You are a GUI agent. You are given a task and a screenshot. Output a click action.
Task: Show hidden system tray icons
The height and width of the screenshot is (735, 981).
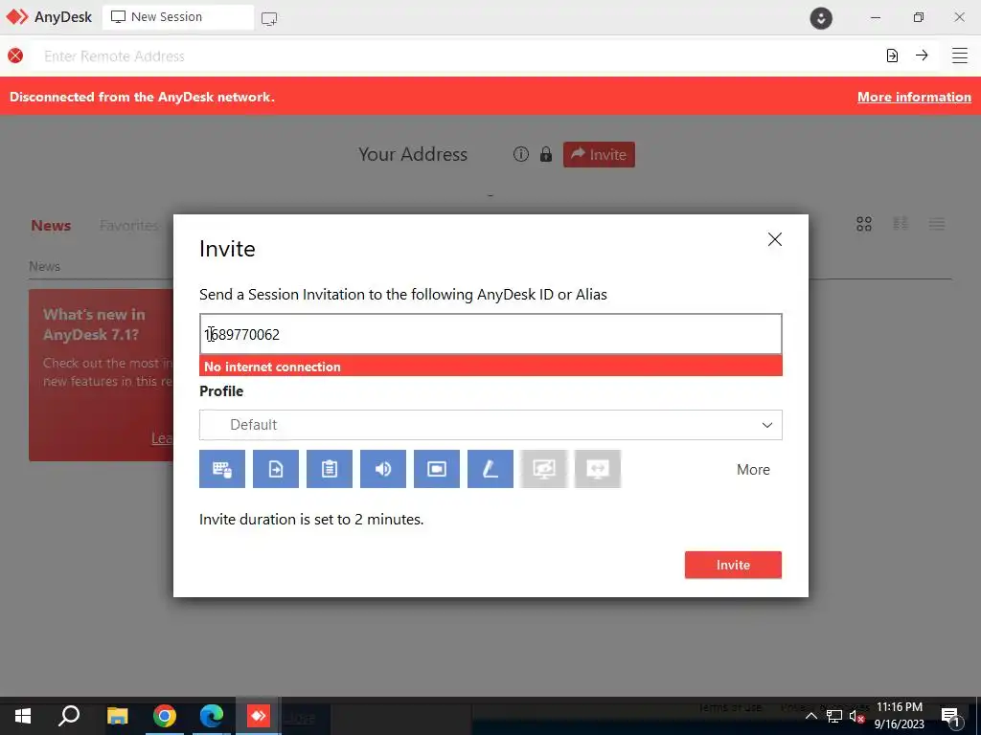tap(810, 716)
